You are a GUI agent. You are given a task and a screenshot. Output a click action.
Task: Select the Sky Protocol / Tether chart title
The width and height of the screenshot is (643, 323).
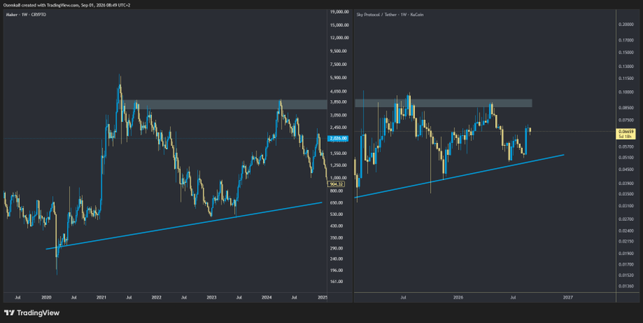tap(390, 15)
